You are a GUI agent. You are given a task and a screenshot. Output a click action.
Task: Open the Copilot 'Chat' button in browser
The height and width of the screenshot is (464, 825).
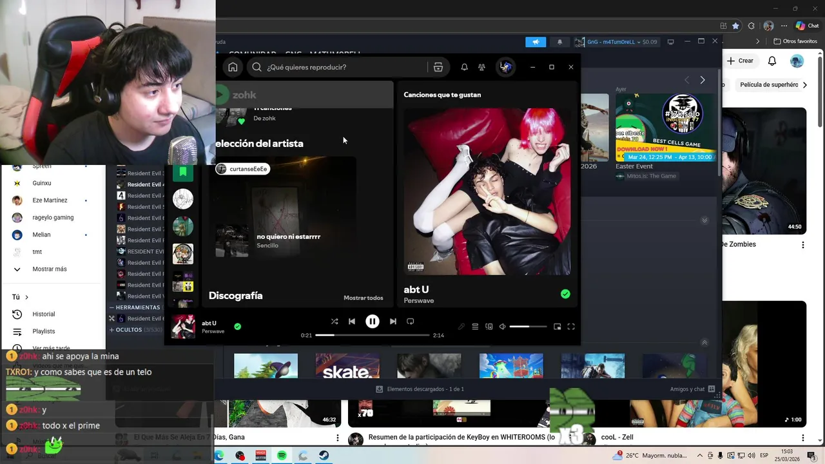click(x=807, y=26)
